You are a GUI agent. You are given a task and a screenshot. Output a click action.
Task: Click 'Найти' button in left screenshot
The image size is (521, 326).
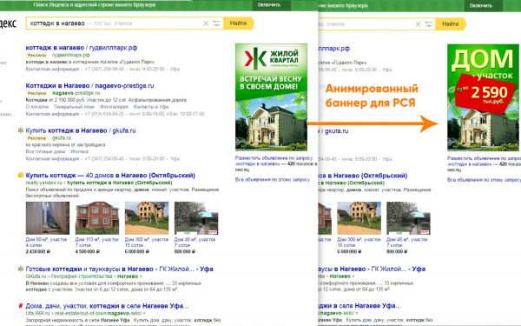(239, 23)
